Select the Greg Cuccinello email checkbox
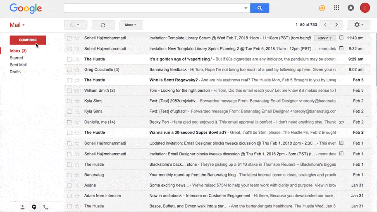 pos(69,70)
